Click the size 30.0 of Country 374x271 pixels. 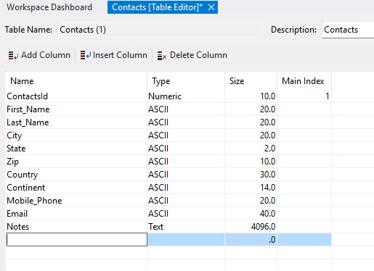tap(251, 175)
